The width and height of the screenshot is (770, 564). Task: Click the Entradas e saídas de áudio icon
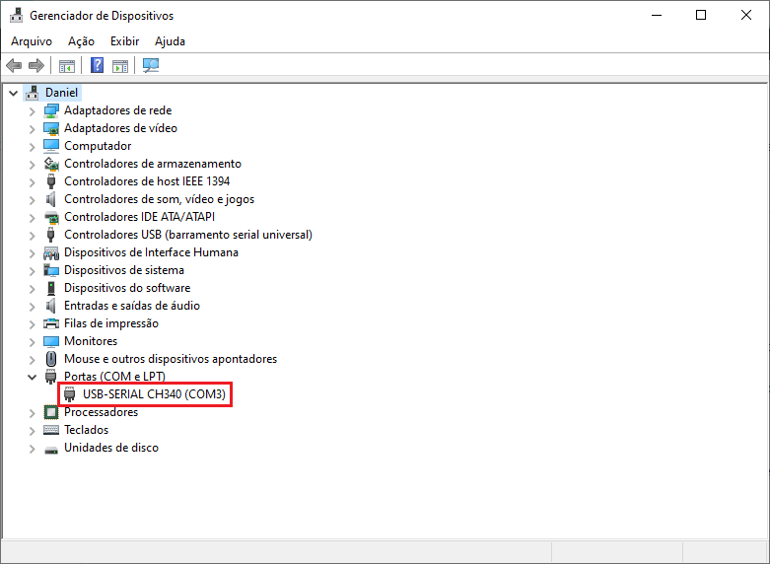[x=51, y=306]
